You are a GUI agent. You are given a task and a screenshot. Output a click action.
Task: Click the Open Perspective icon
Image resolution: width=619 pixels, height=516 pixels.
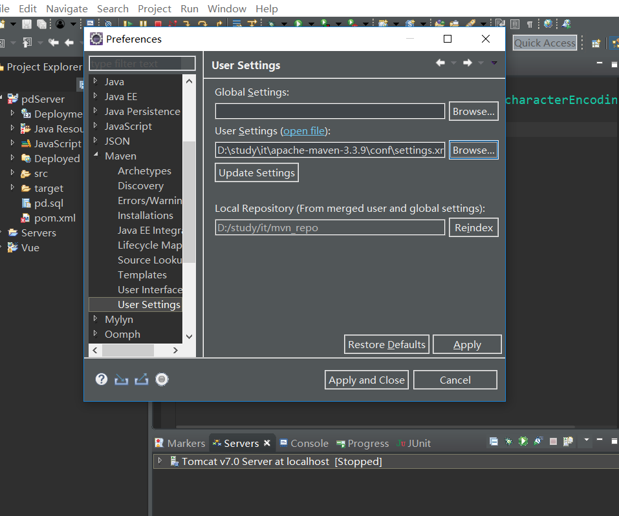coord(596,43)
